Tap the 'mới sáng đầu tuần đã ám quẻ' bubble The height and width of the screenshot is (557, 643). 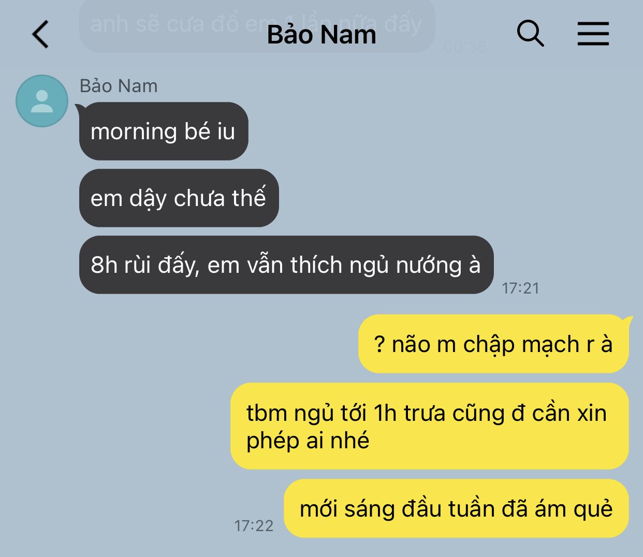tap(456, 508)
